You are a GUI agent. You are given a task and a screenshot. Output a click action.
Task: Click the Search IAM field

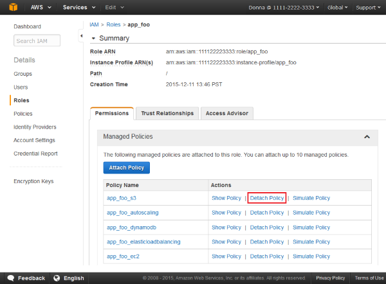pos(37,40)
